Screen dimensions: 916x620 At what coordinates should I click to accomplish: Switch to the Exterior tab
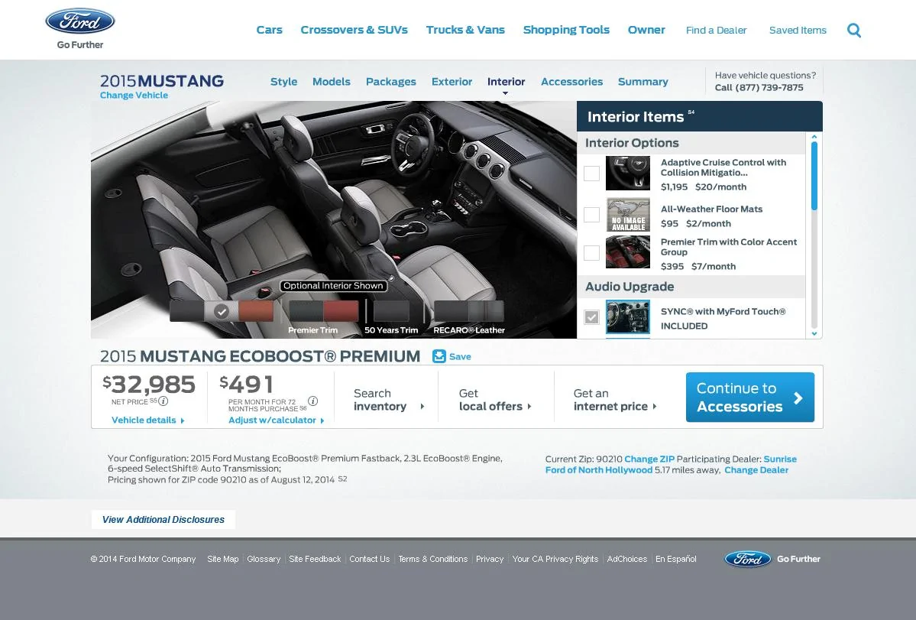click(452, 82)
